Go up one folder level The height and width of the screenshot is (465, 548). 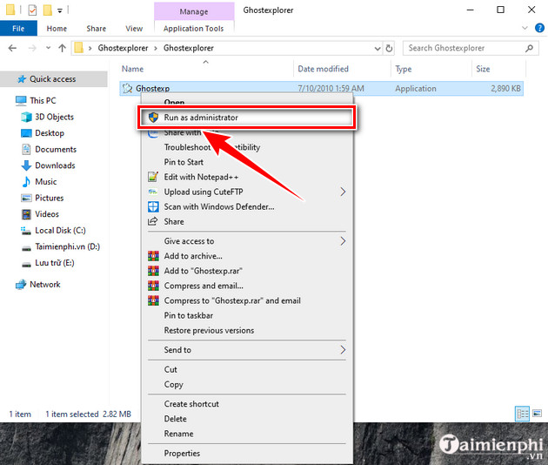pyautogui.click(x=63, y=48)
